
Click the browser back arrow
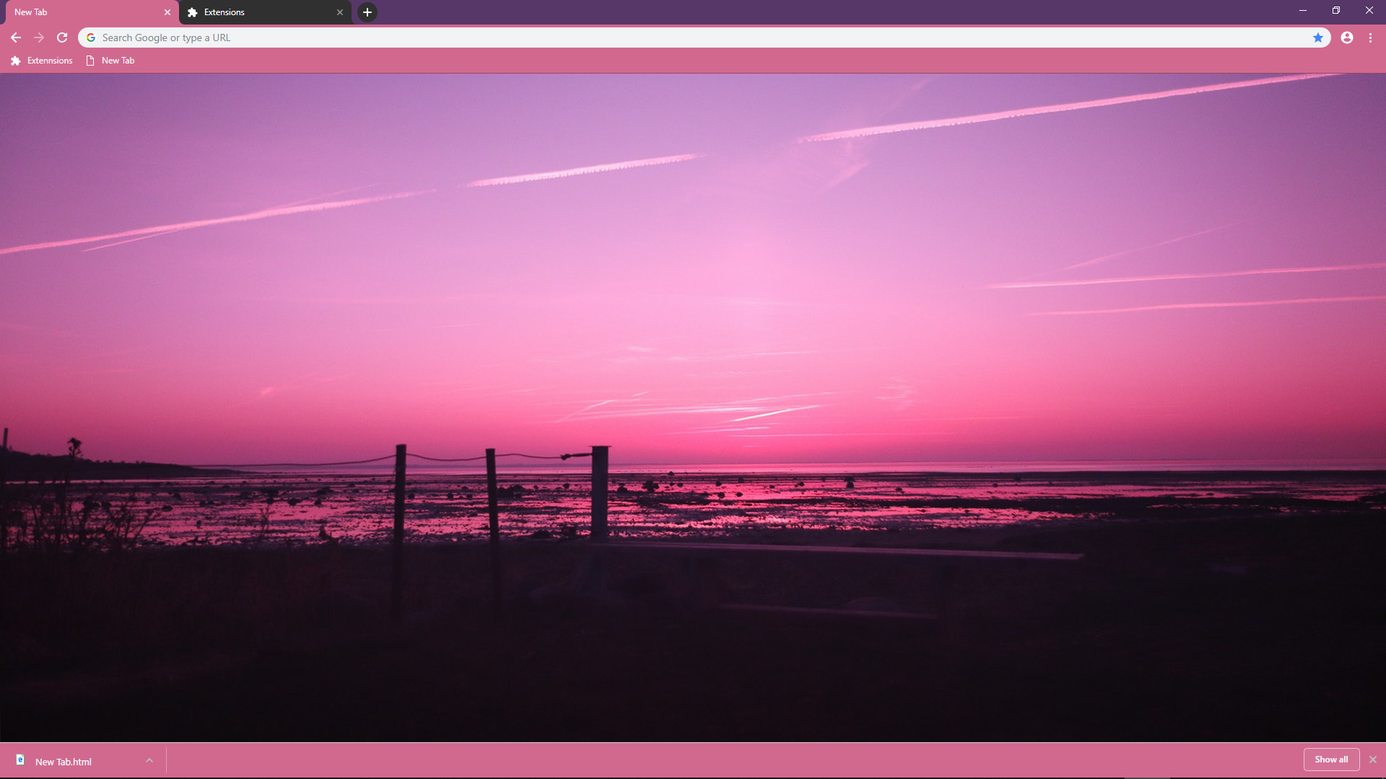point(15,38)
